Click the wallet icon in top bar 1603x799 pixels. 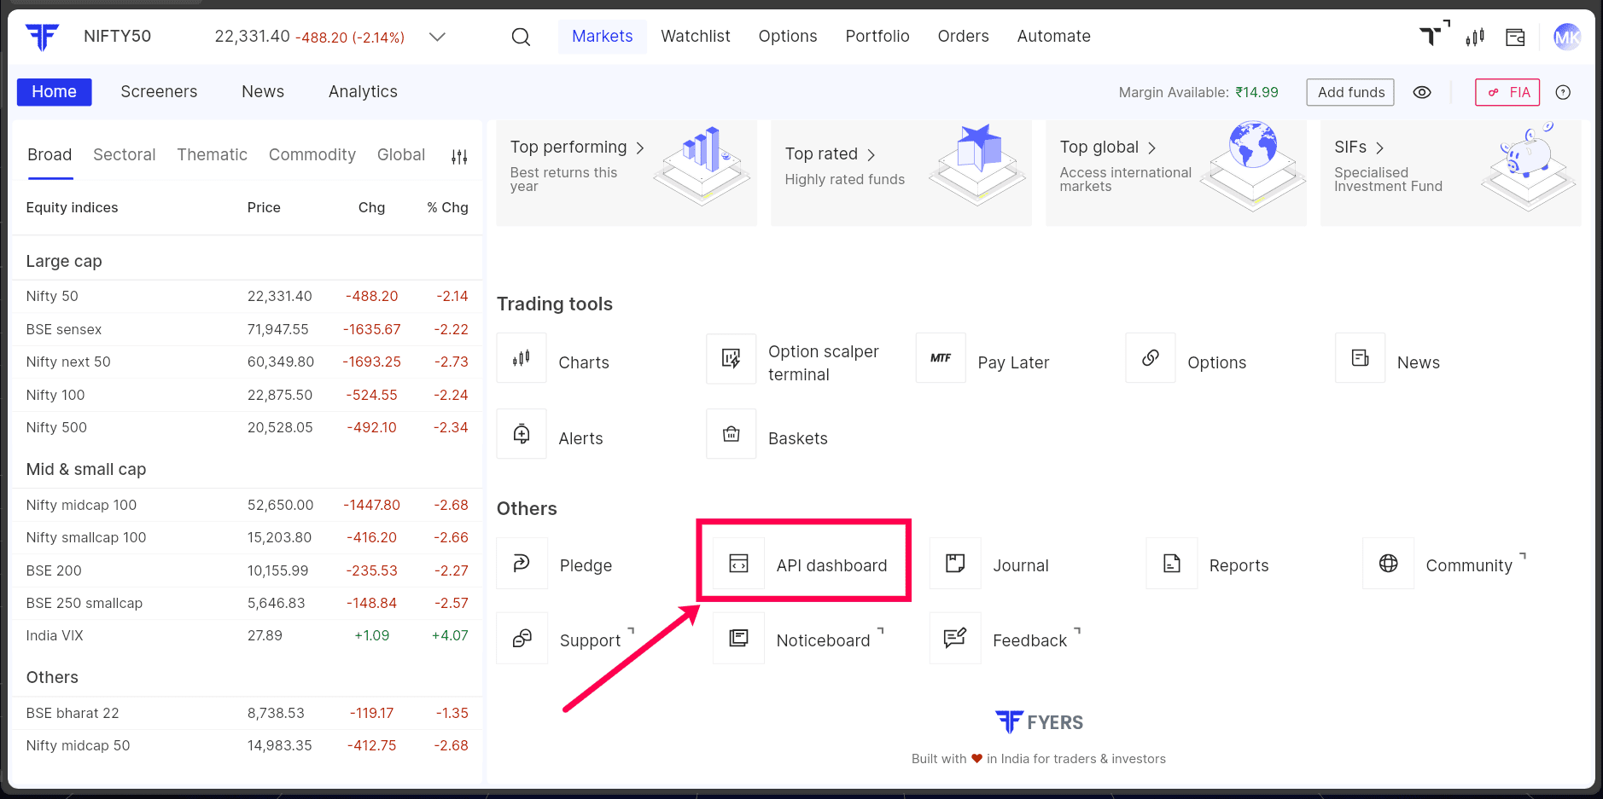pos(1515,37)
